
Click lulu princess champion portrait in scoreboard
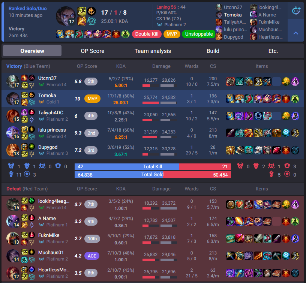click(x=13, y=133)
